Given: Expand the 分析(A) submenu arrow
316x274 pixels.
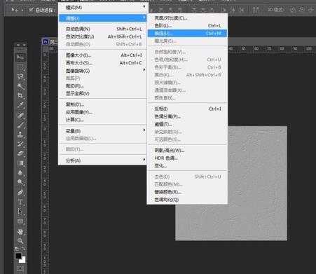Looking at the screenshot, I should 144,160.
